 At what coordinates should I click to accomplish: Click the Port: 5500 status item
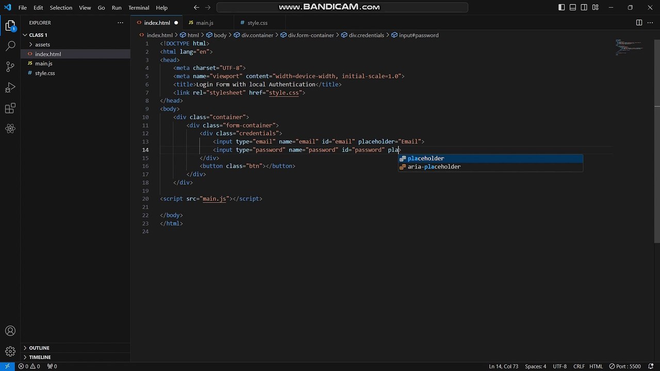[624, 366]
